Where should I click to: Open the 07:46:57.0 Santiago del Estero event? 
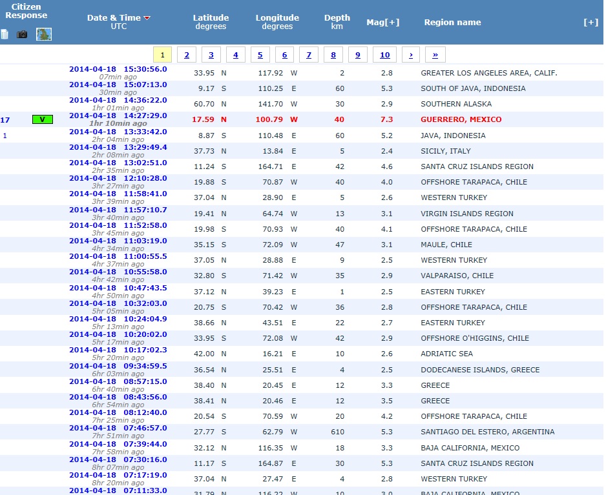[x=118, y=428]
